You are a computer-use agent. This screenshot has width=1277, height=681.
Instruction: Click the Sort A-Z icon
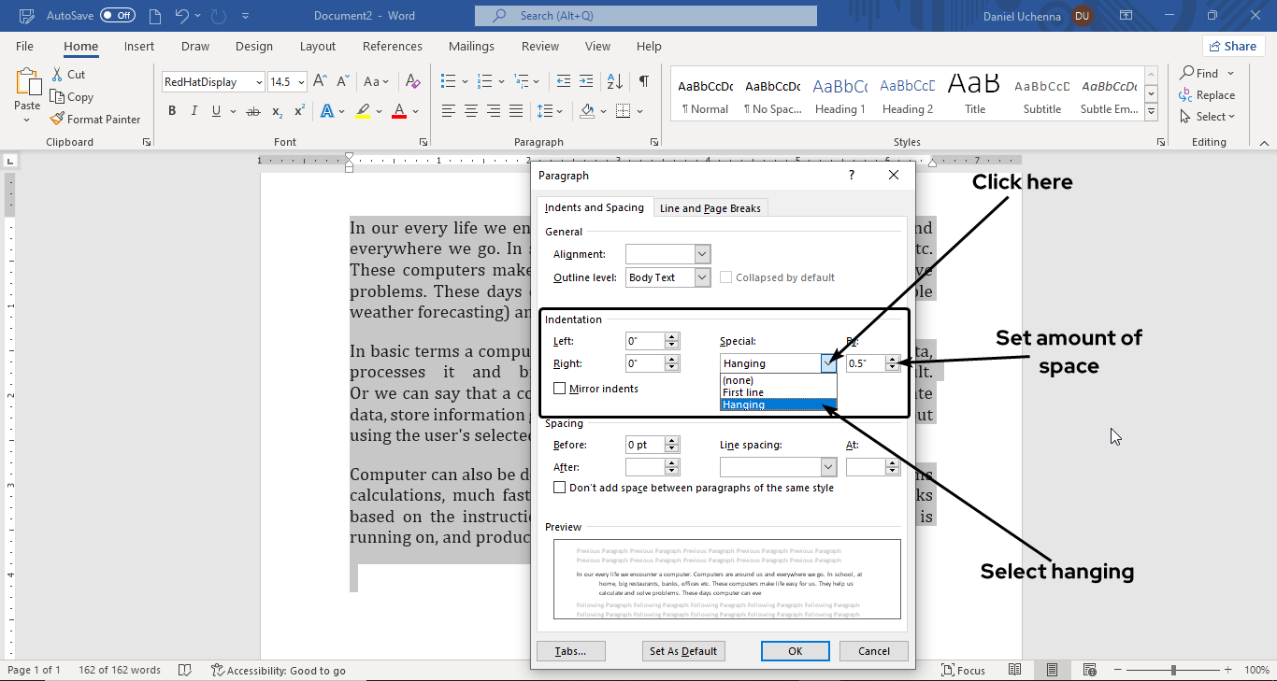614,82
